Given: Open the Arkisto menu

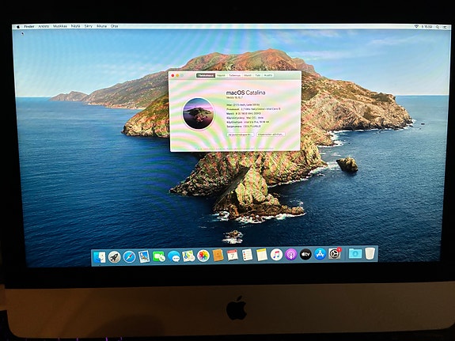Looking at the screenshot, I should click(x=44, y=26).
